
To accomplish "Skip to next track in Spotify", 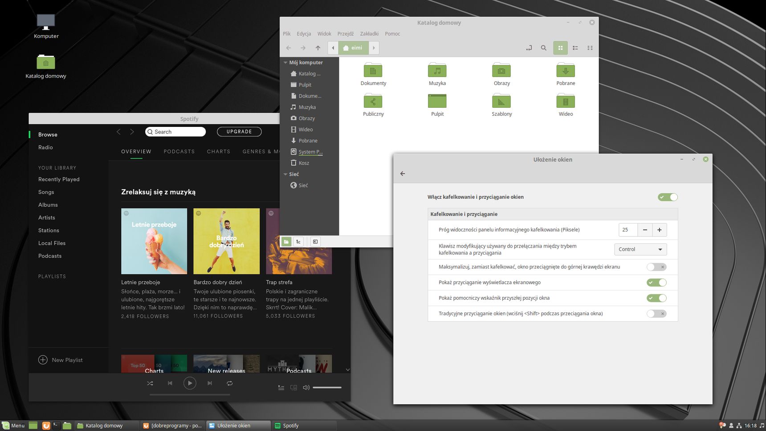I will pyautogui.click(x=210, y=383).
